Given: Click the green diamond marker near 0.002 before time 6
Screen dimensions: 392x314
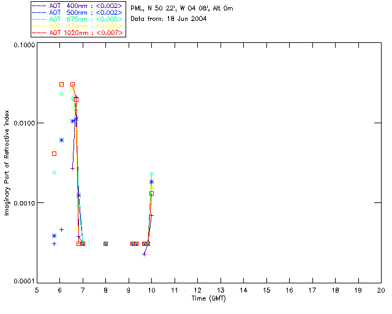Looking at the screenshot, I should tap(55, 173).
